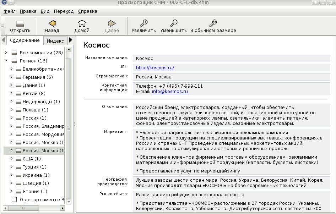
Task: Expand the Польша (1) tree node
Action: (11, 110)
